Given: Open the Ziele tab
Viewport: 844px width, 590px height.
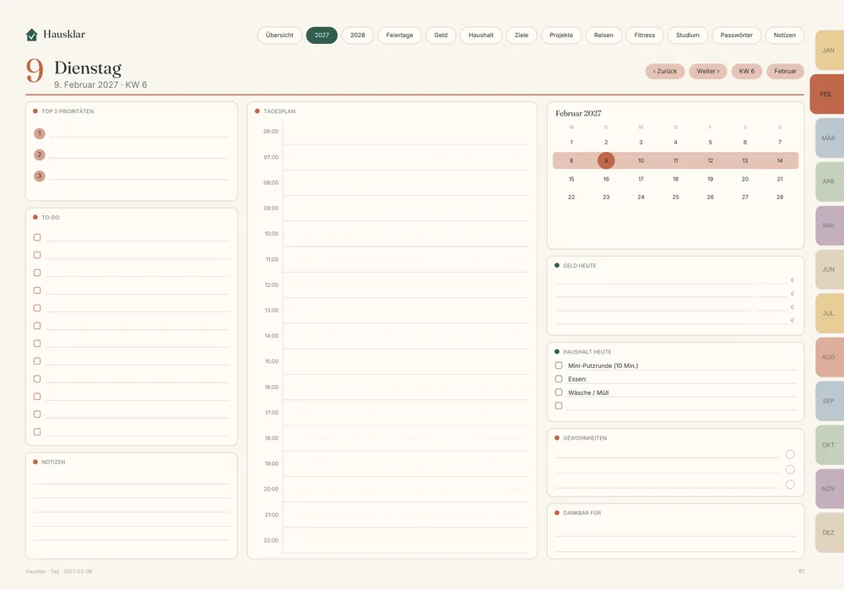Looking at the screenshot, I should (x=522, y=35).
